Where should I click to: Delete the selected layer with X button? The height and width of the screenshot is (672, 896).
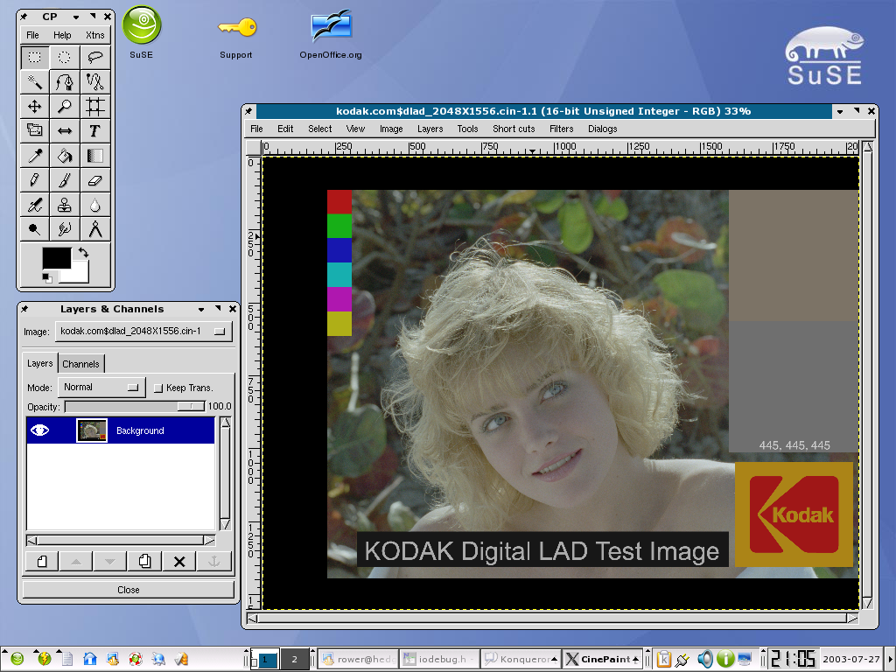(x=179, y=561)
